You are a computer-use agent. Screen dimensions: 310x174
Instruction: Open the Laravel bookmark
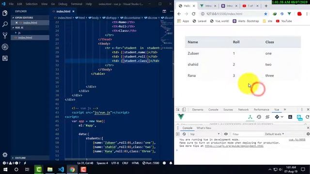point(200,21)
